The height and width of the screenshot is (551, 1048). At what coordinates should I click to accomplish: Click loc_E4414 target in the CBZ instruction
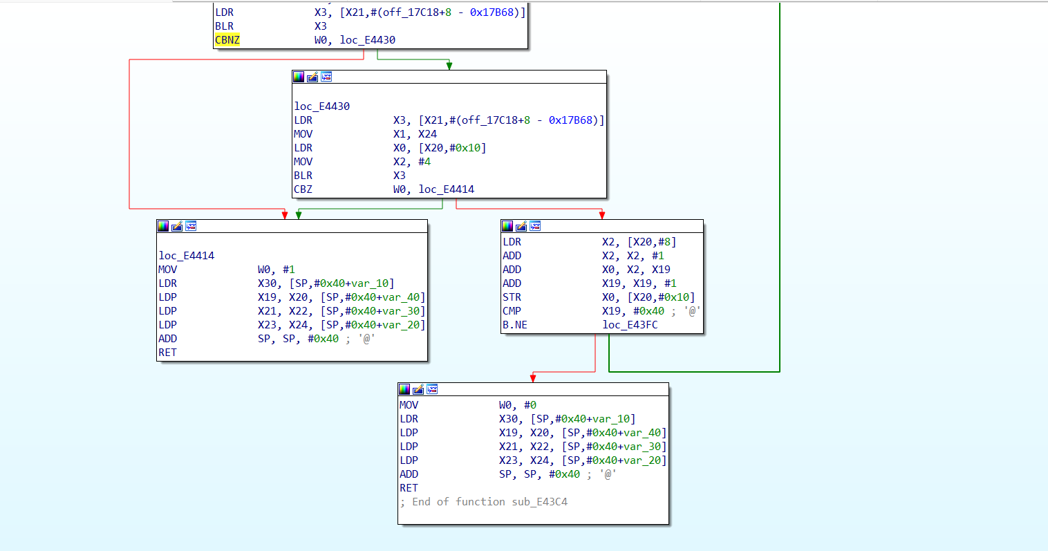pos(446,189)
